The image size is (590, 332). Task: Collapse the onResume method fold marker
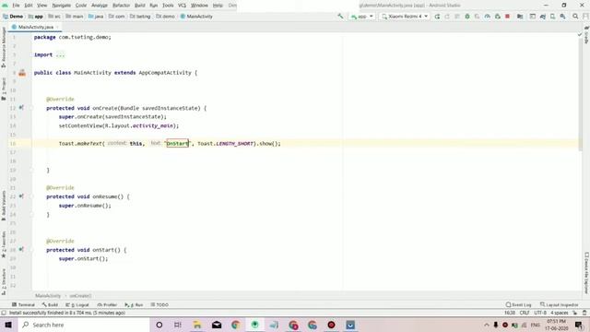(31, 196)
